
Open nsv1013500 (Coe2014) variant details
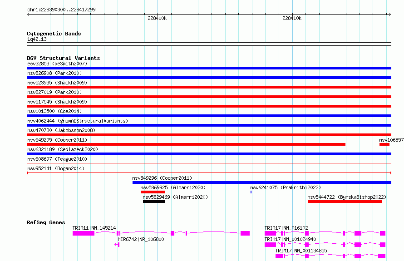point(209,116)
